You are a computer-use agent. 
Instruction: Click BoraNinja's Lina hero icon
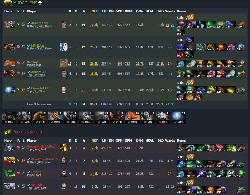coord(10,63)
